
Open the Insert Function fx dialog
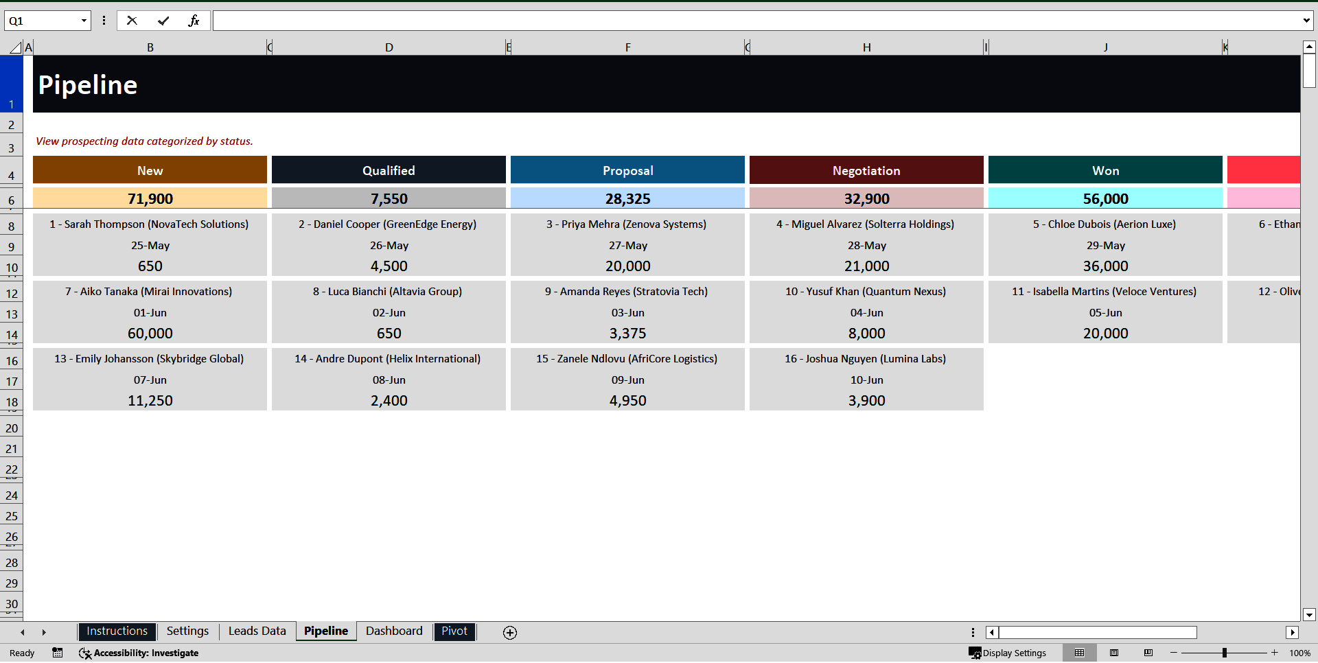[x=194, y=21]
